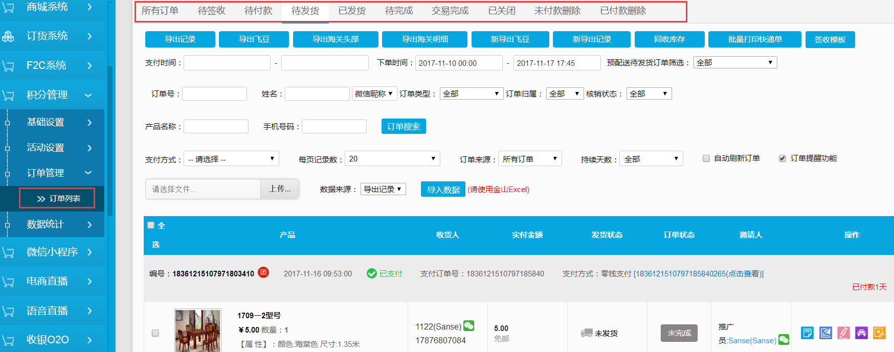Click the green 已支付 checkmark icon

click(x=372, y=273)
